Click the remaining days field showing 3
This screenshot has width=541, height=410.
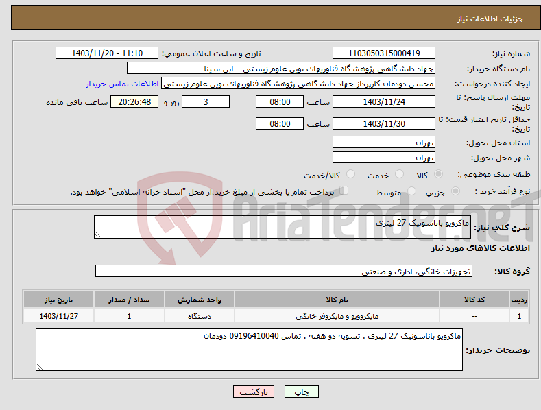click(x=206, y=101)
